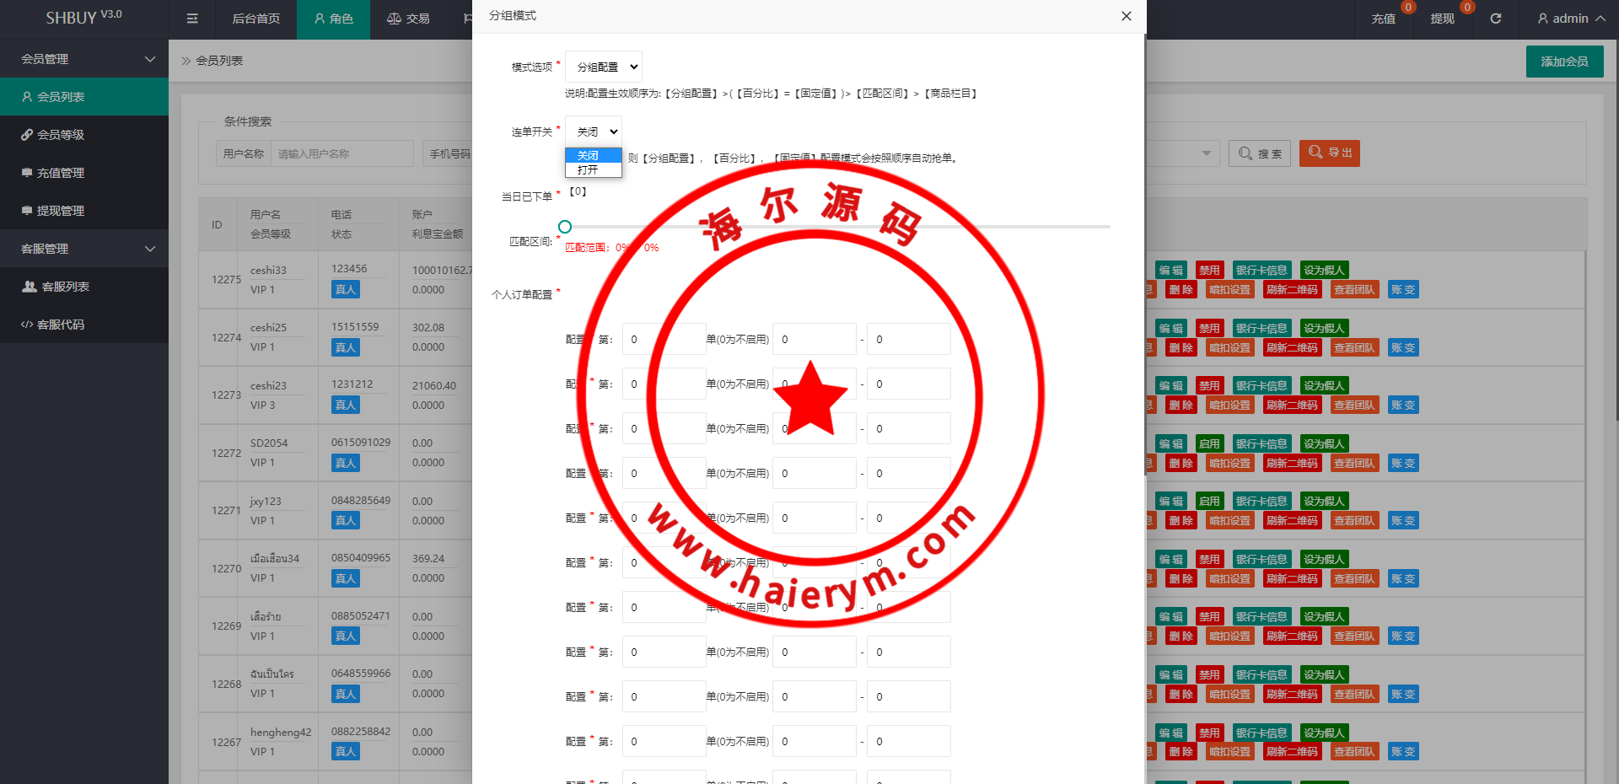The height and width of the screenshot is (784, 1619).
Task: Close the 分组模式 dialog
Action: click(1126, 16)
